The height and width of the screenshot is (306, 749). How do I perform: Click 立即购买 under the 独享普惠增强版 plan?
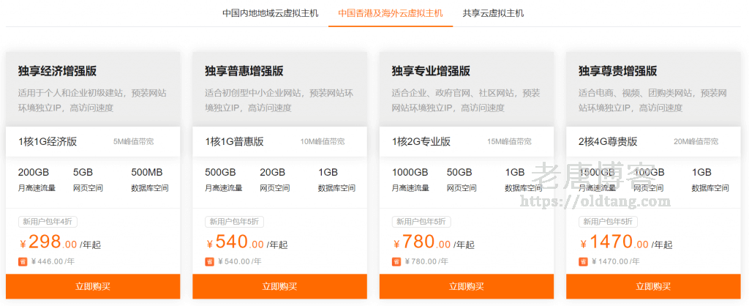tap(279, 286)
